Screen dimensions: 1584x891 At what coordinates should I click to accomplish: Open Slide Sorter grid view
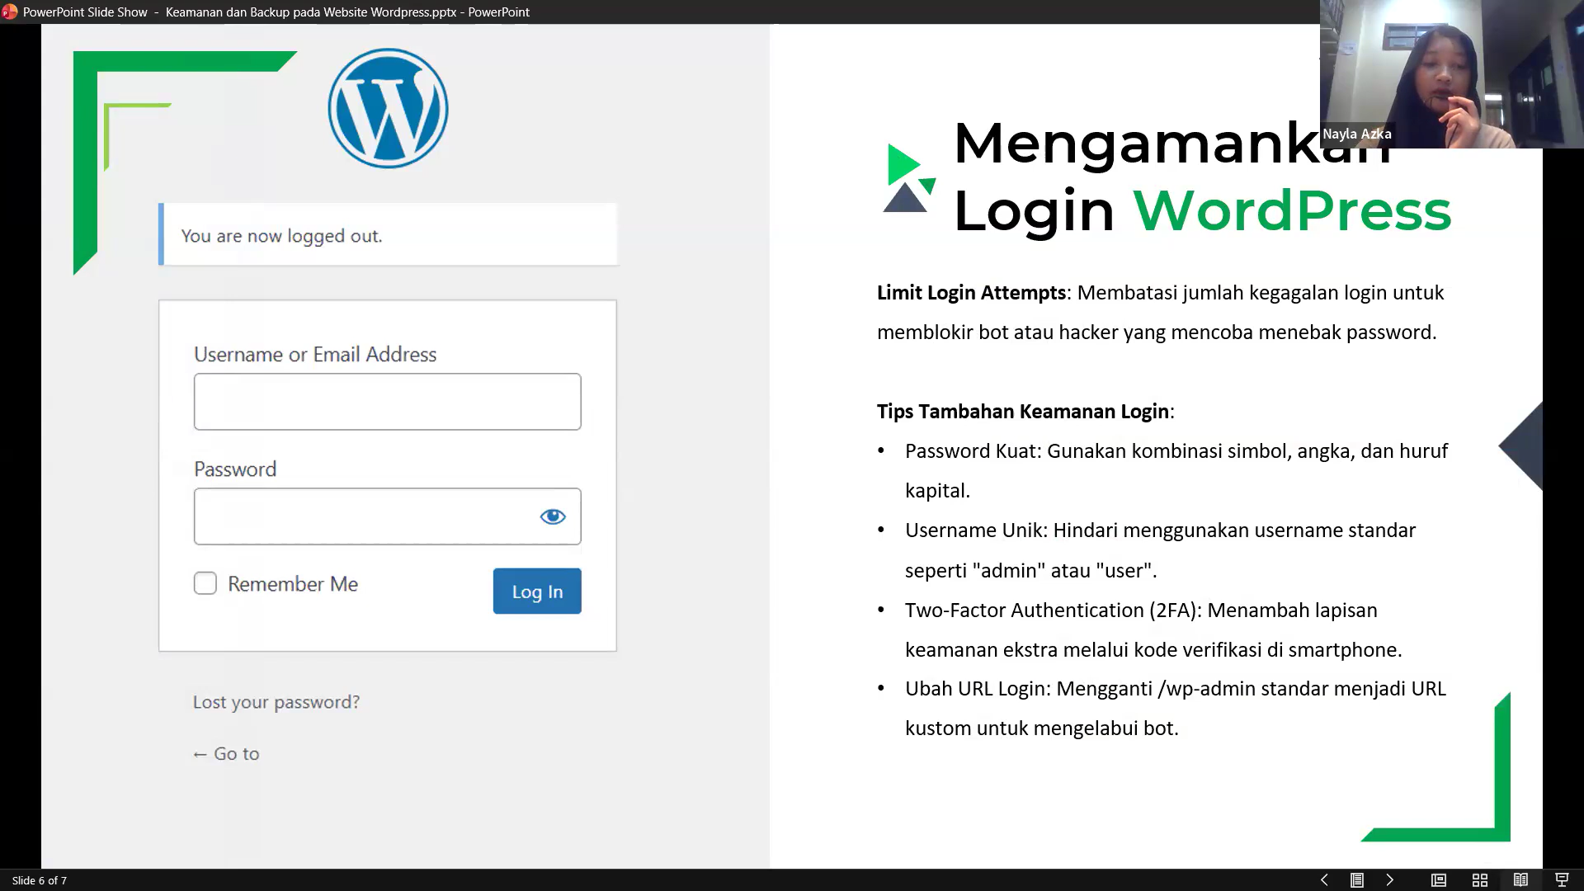pos(1480,880)
